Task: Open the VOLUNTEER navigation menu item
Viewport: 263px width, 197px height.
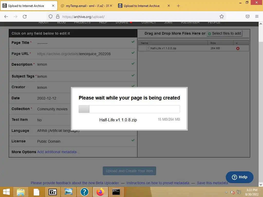Action: pos(190,23)
